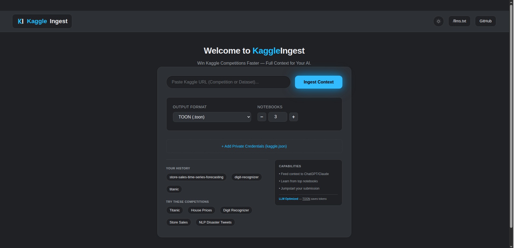The height and width of the screenshot is (248, 514).
Task: Open digit-recognizer from your history
Action: 246,177
